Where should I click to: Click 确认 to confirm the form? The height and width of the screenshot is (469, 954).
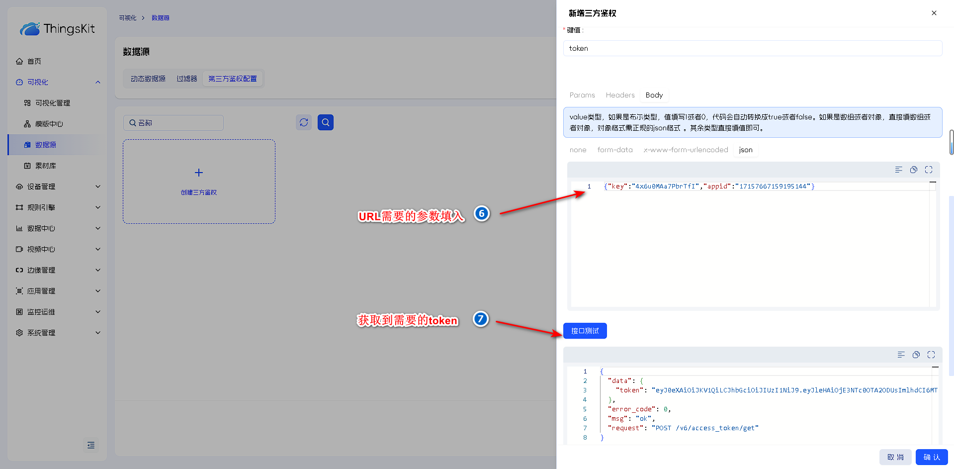click(931, 457)
